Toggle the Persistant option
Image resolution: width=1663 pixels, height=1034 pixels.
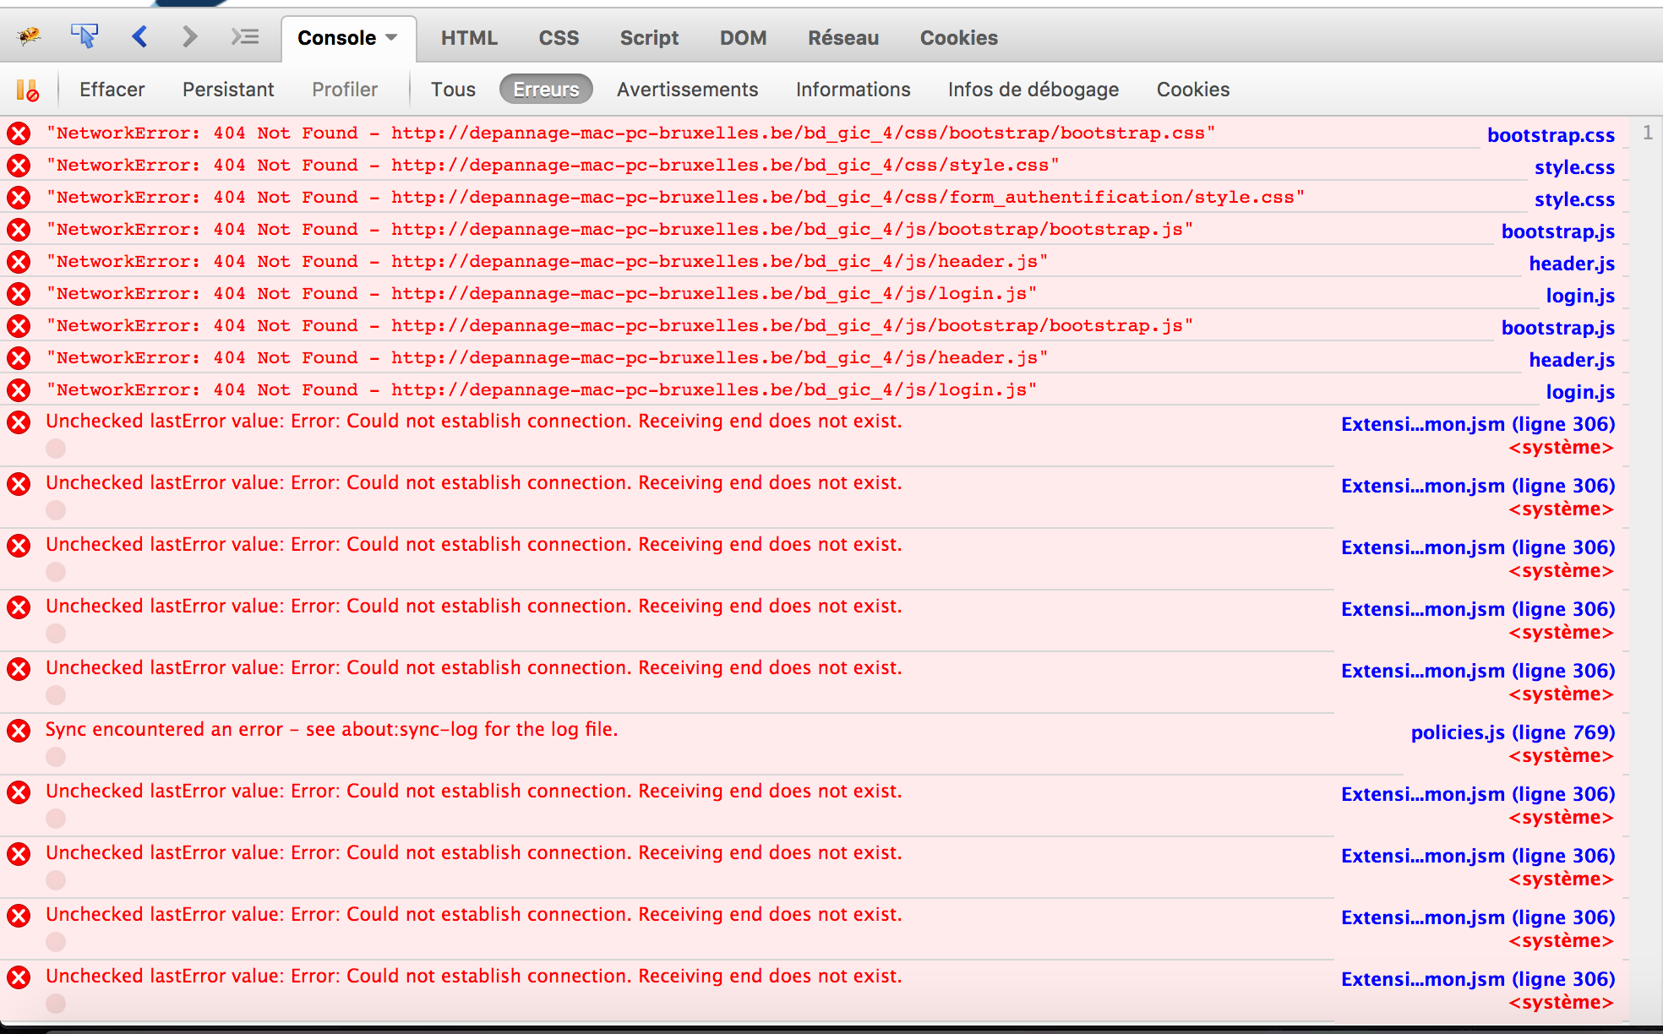(x=228, y=90)
